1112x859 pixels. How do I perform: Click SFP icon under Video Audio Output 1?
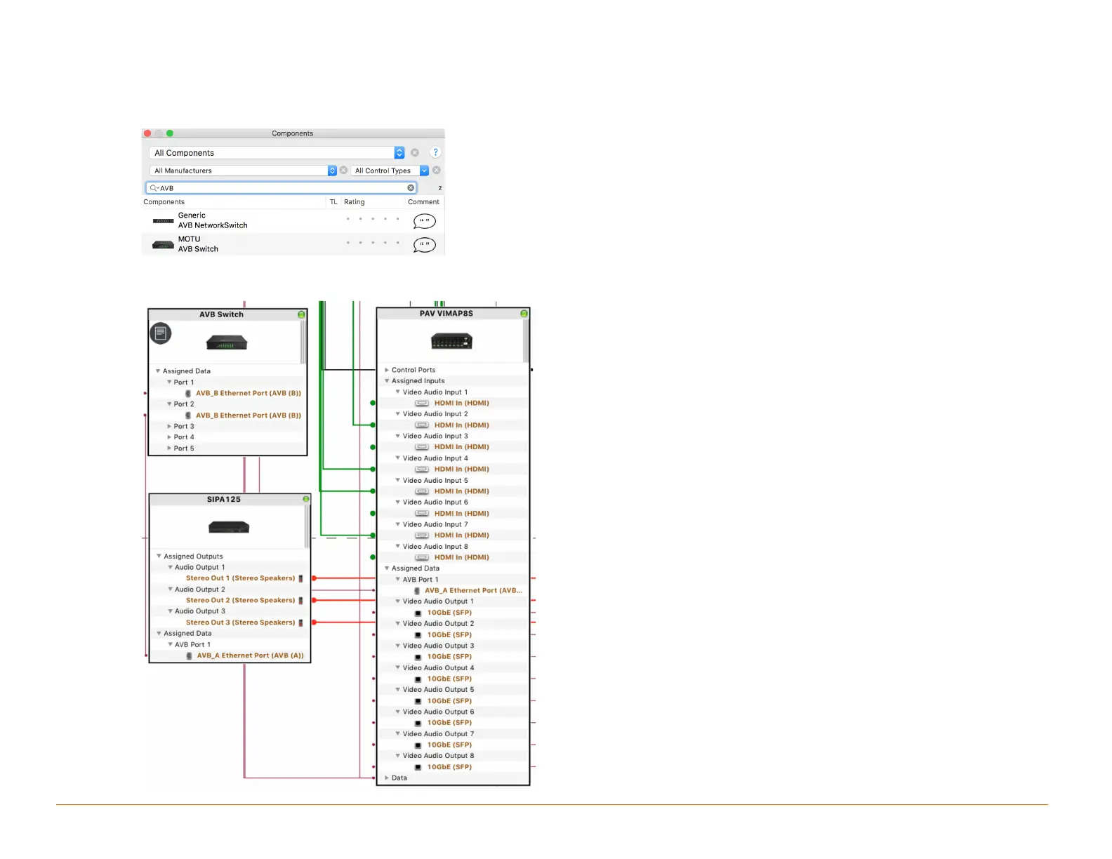tap(418, 613)
